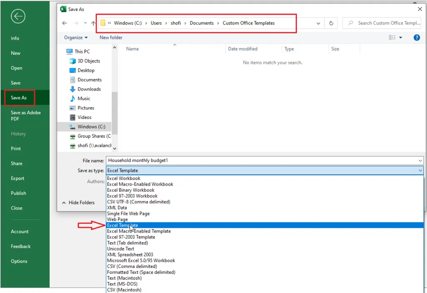427x293 pixels.
Task: Choose Text (MS-DOS) file type
Action: 265,284
